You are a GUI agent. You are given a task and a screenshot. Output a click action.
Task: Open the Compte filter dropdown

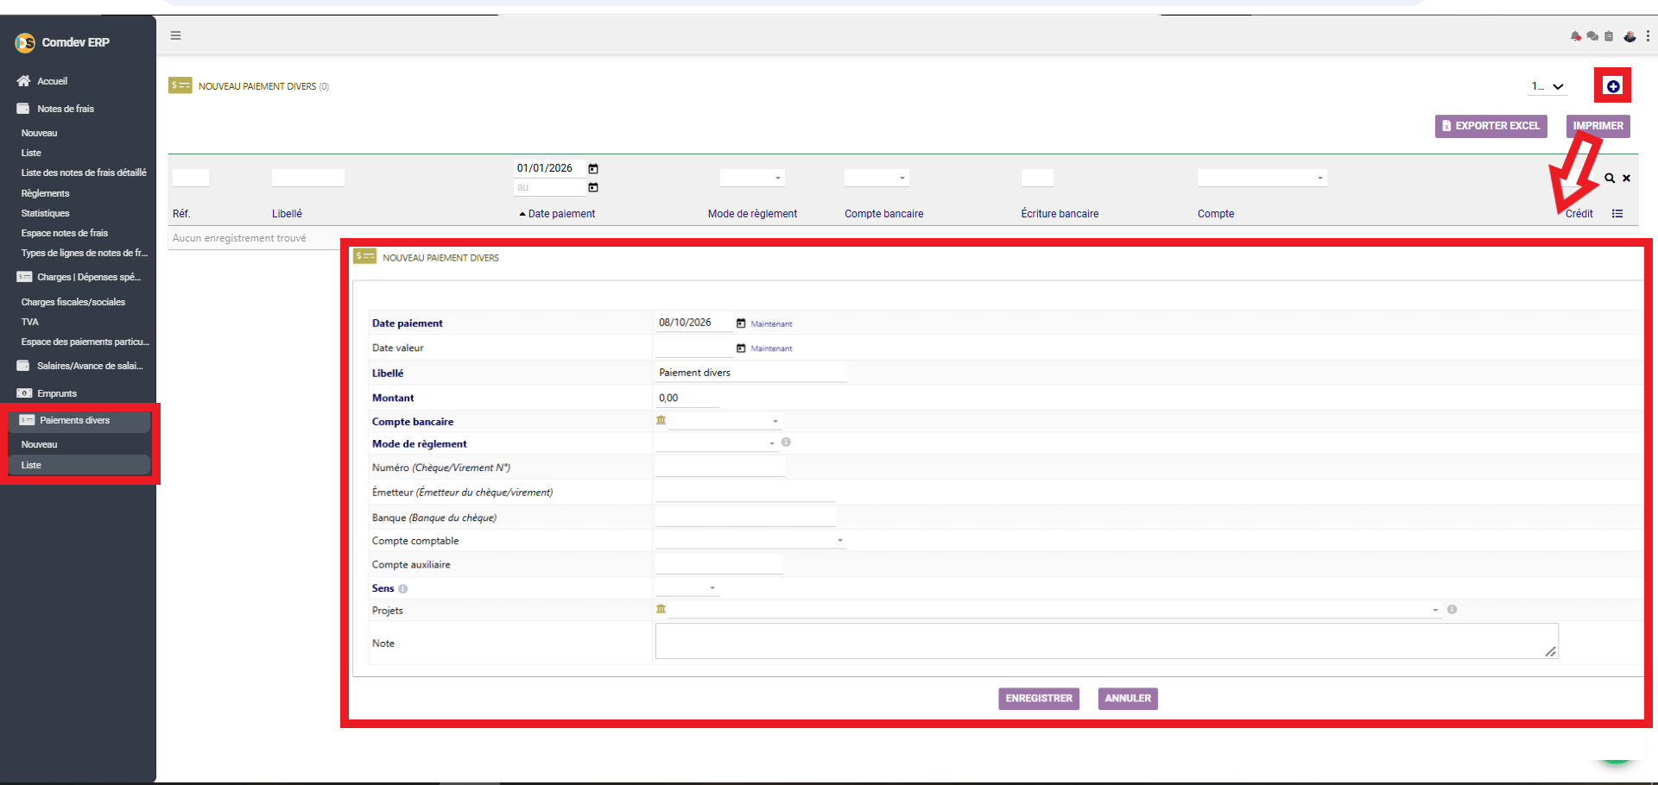[x=1262, y=178]
